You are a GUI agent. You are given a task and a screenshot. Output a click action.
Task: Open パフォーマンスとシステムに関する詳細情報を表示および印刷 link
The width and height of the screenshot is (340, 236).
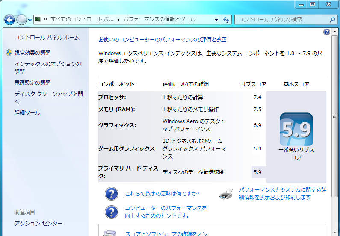coord(283,194)
